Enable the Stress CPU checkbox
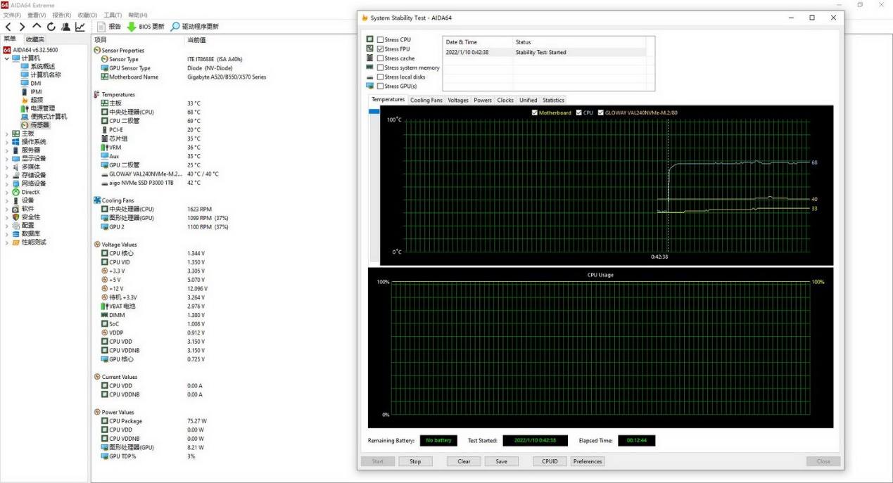The image size is (893, 483). [x=381, y=40]
